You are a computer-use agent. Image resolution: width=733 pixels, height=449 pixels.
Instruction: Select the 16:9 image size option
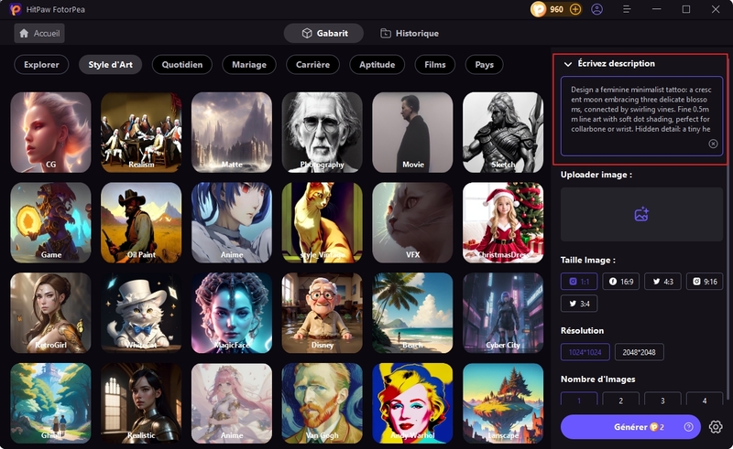pyautogui.click(x=621, y=283)
